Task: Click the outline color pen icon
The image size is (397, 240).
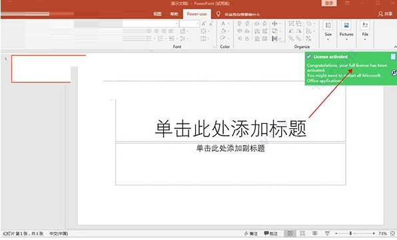Action: [x=222, y=38]
